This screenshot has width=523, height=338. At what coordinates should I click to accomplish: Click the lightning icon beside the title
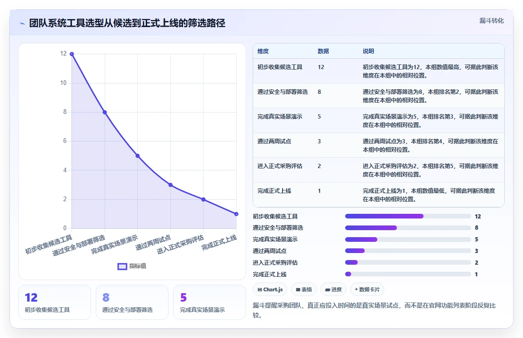[x=22, y=23]
